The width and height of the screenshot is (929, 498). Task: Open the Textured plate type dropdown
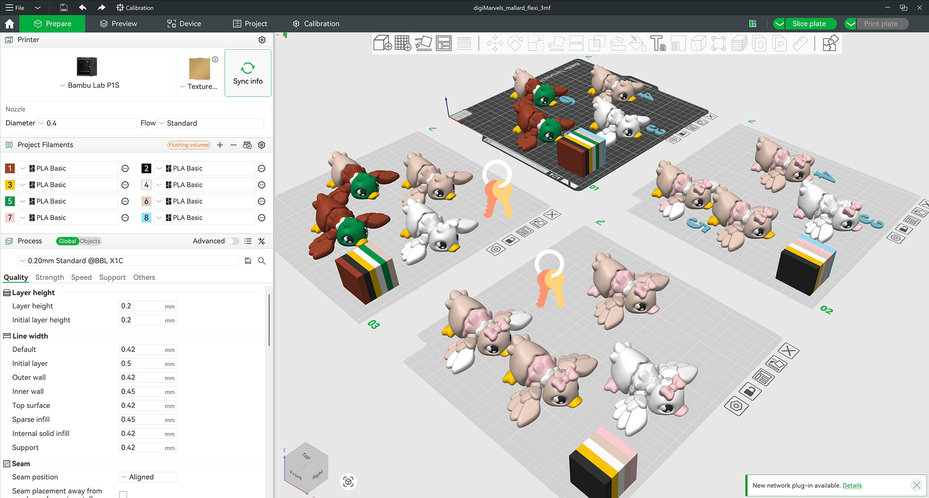(x=198, y=87)
